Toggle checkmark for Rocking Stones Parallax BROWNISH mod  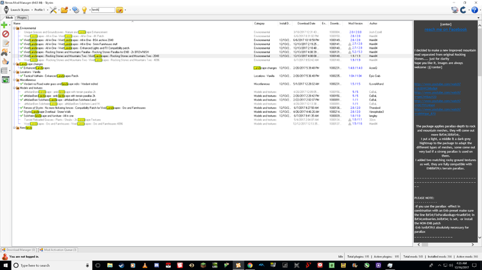(21, 52)
